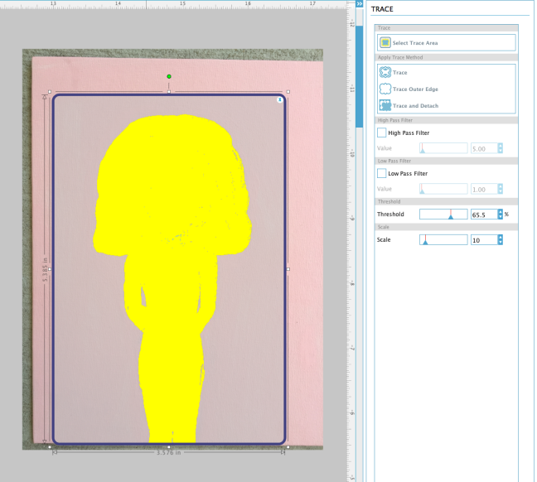The height and width of the screenshot is (482, 537).
Task: Click the High Pass value field showing 5.00
Action: (x=484, y=148)
